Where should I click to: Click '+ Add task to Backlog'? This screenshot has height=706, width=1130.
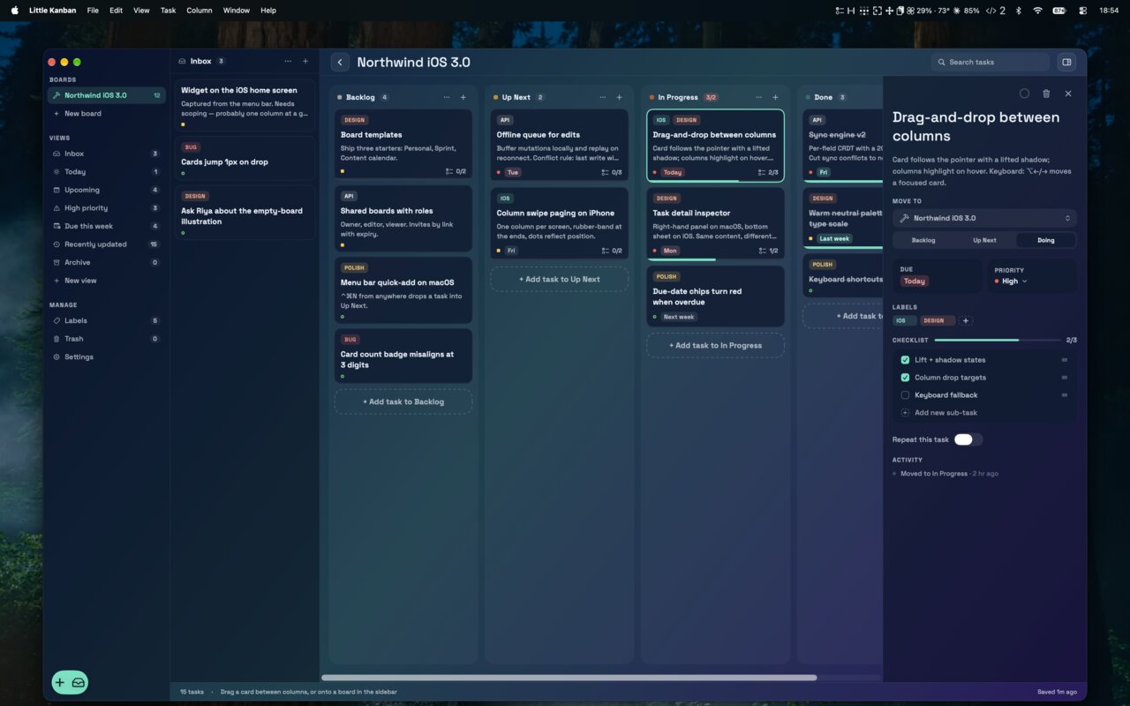(403, 402)
